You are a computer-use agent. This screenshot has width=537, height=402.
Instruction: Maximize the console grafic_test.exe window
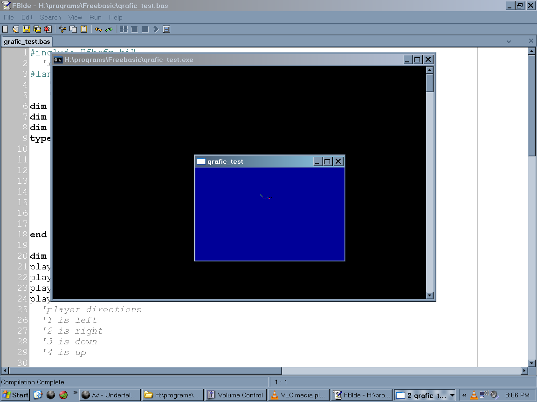click(417, 60)
